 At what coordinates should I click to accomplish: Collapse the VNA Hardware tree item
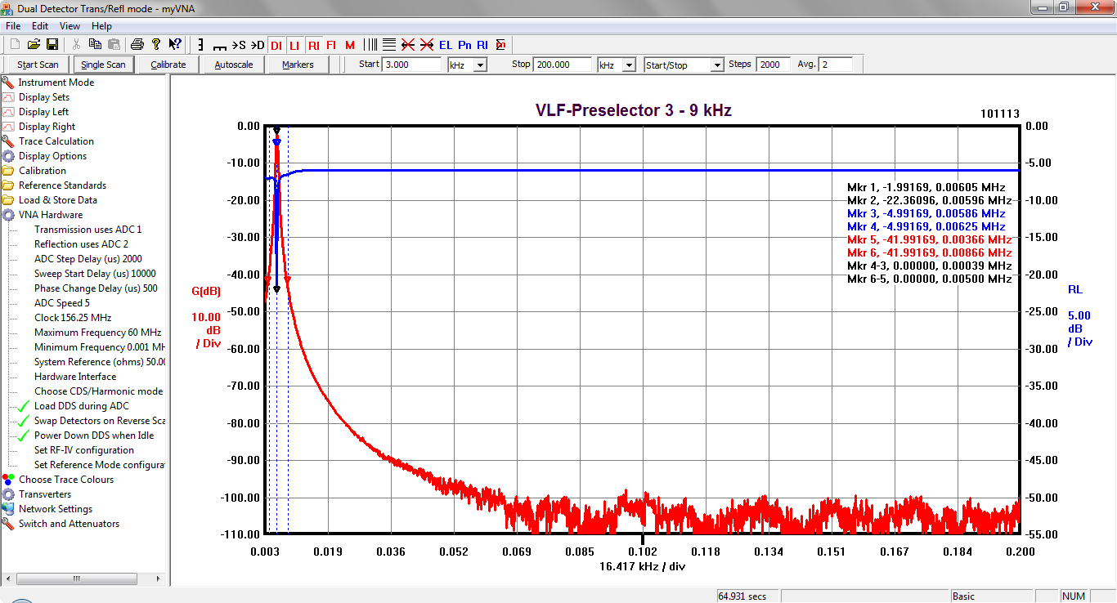tap(51, 215)
